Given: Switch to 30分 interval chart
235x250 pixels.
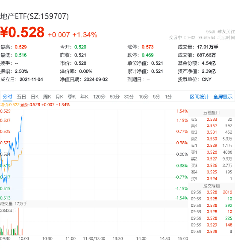Looking at the screenshot, I should coord(129,97).
